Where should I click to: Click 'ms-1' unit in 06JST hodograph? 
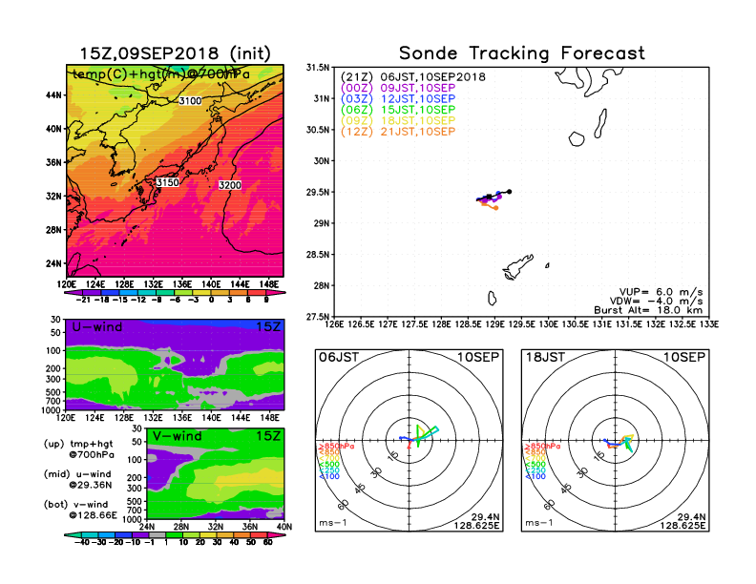(x=333, y=523)
